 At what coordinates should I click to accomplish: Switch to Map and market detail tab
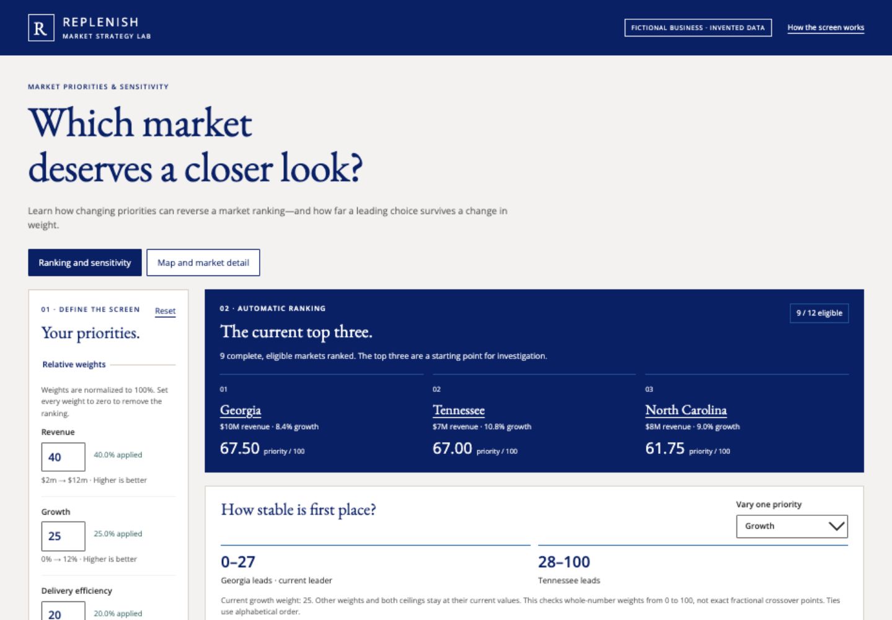(x=203, y=263)
